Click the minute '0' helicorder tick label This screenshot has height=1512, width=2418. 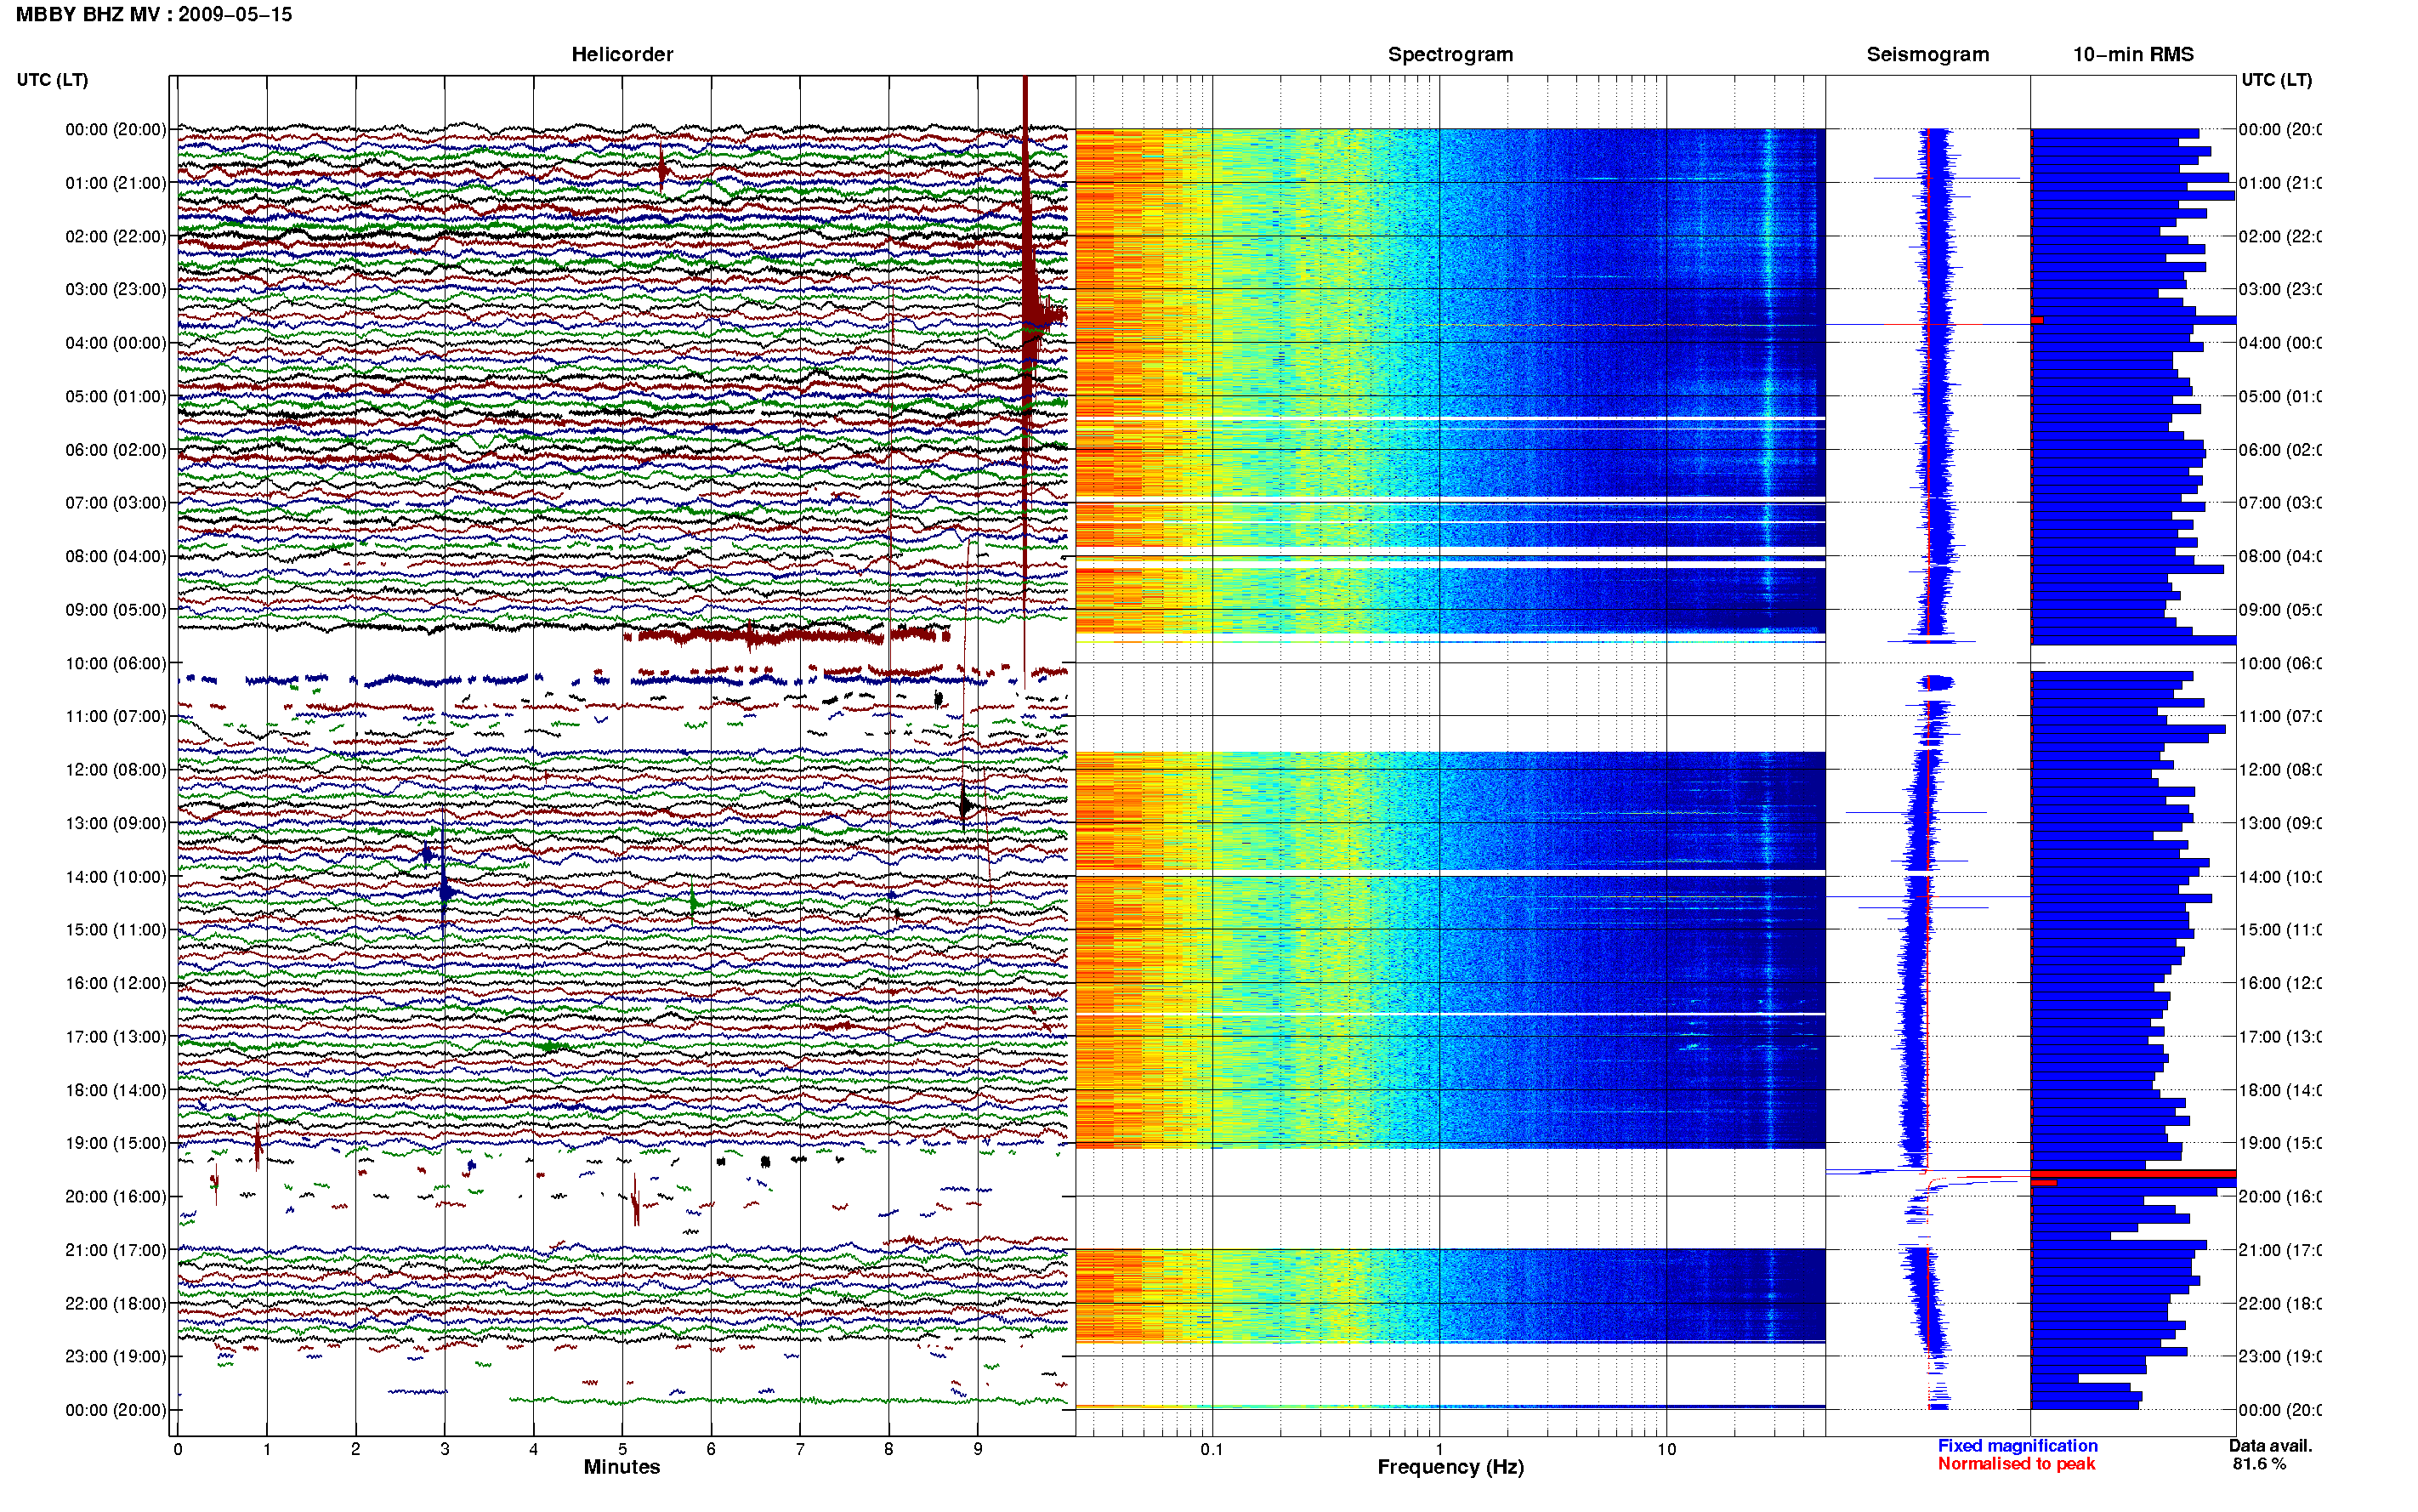pos(178,1449)
